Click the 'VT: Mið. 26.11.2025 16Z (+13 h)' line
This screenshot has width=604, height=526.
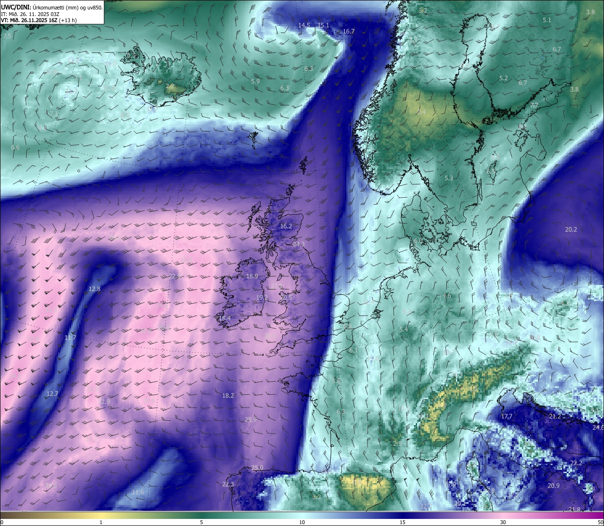pos(39,20)
